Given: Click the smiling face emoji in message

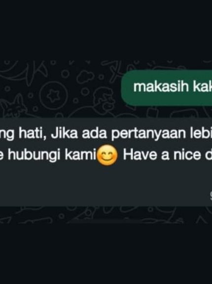Looking at the screenshot, I should [x=107, y=156].
